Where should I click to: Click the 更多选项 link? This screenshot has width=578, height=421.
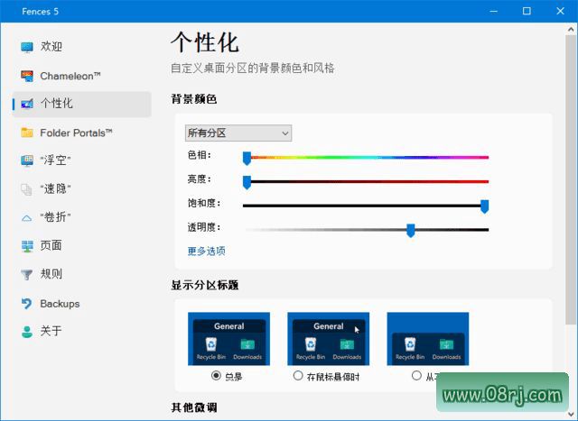click(207, 251)
